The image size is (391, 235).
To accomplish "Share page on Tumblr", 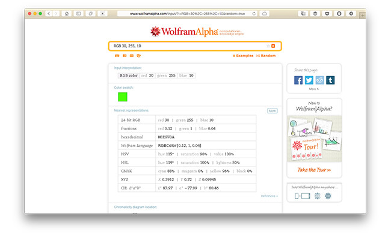I will pyautogui.click(x=330, y=80).
